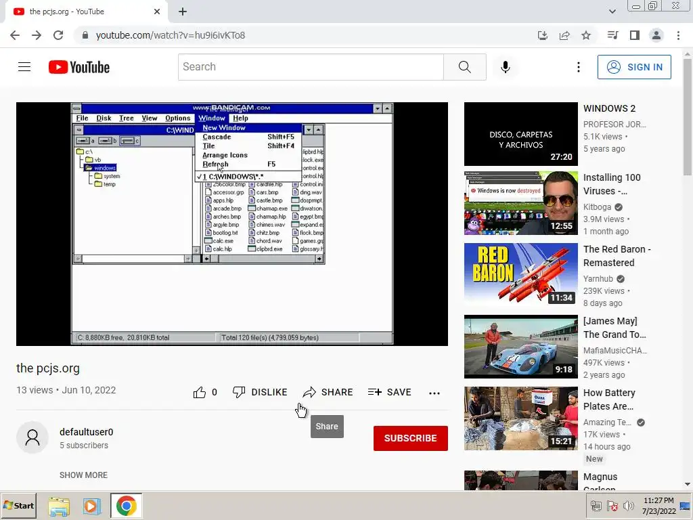Open the Action Center flag icon

[x=612, y=506]
